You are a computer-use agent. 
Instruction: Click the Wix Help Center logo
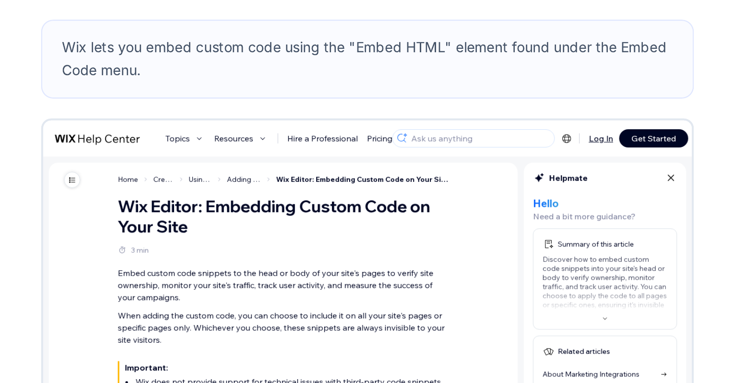coord(97,138)
